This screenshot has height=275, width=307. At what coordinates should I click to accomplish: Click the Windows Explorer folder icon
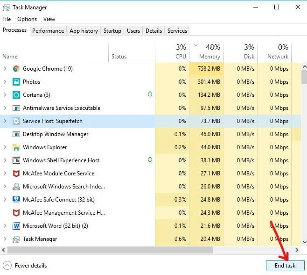tap(16, 147)
